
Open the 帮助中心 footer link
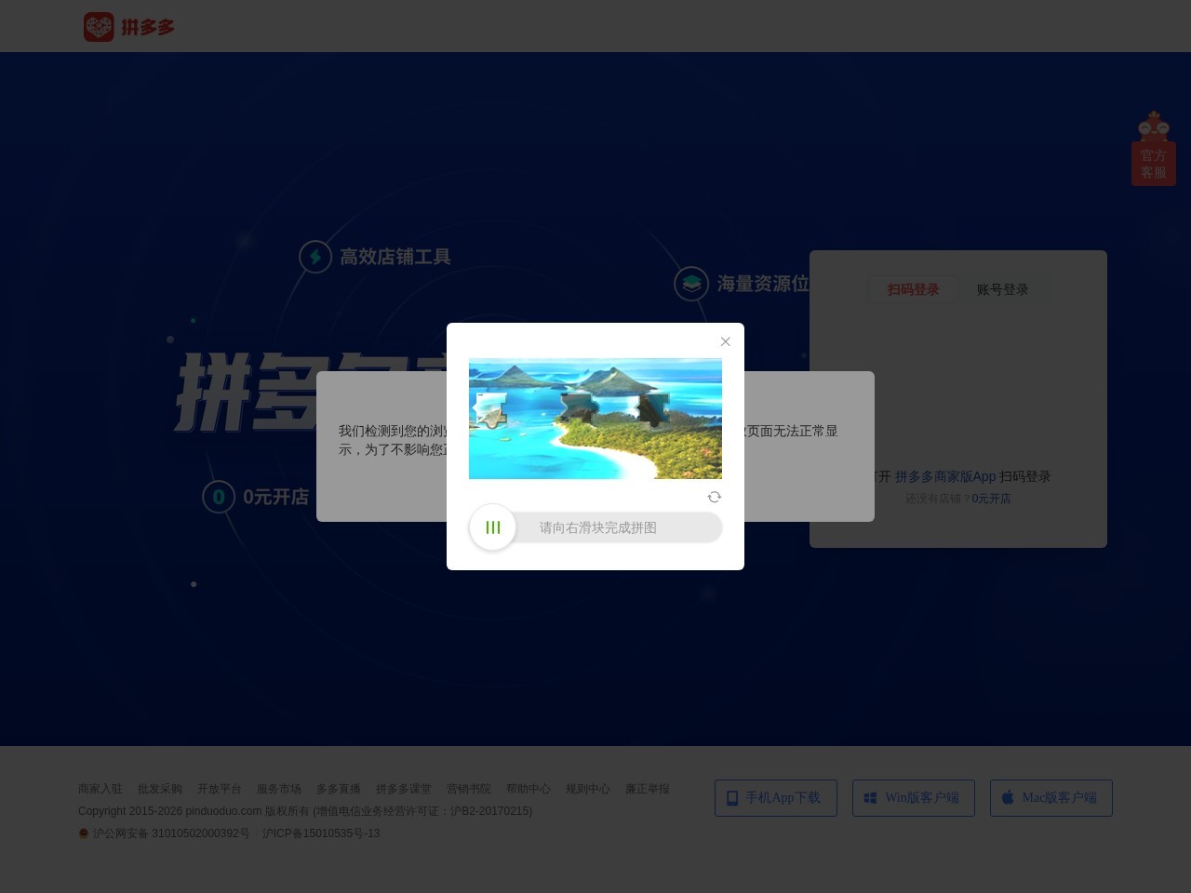point(529,789)
